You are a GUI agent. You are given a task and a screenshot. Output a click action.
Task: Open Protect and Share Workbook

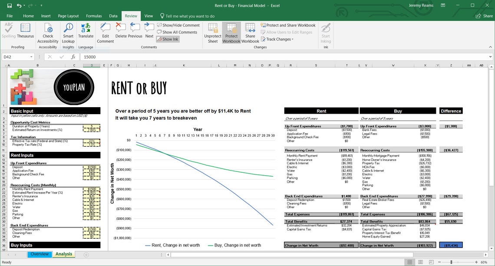point(288,25)
